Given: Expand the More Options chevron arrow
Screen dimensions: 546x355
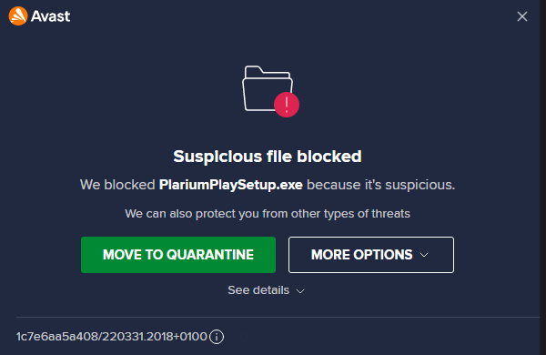Looking at the screenshot, I should pos(424,255).
